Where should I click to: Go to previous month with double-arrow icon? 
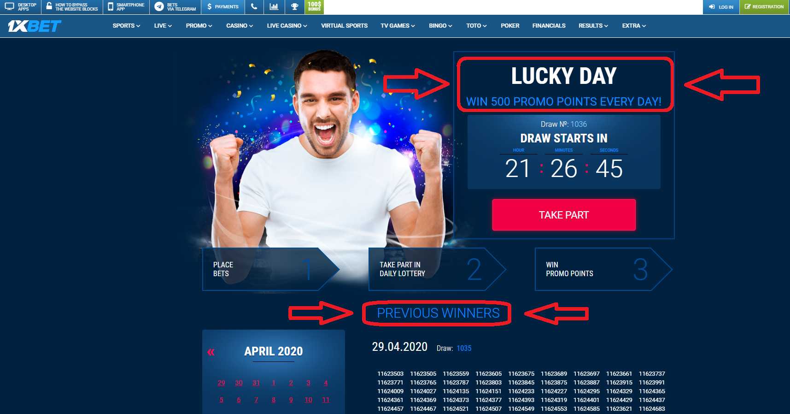[211, 352]
